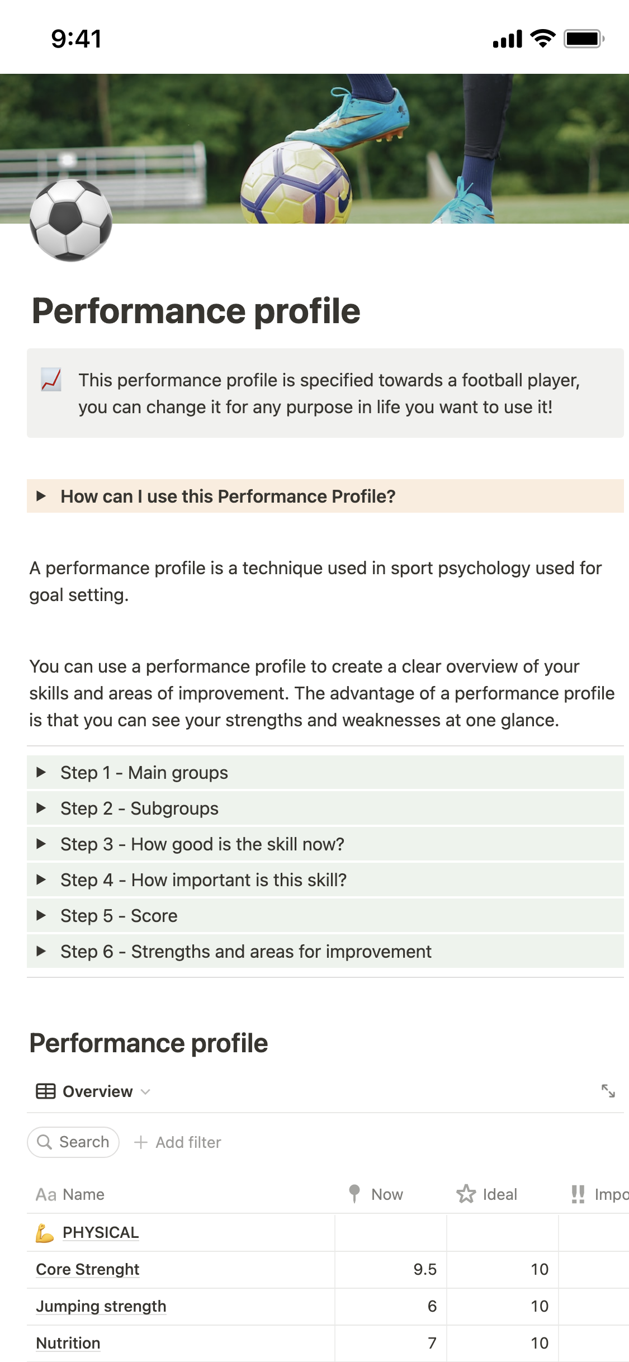Viewport: 629px width, 1362px height.
Task: Open the Core Strenght row link
Action: pyautogui.click(x=87, y=1269)
